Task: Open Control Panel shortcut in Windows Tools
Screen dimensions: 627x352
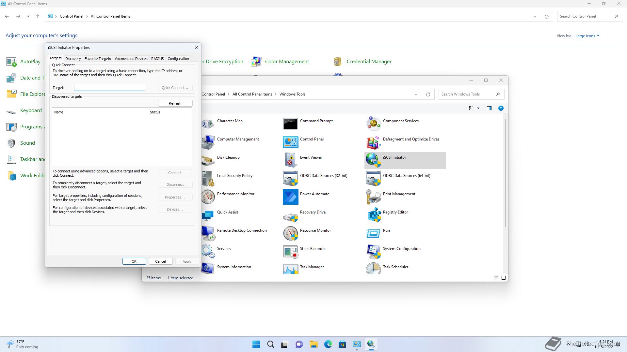Action: pyautogui.click(x=303, y=142)
